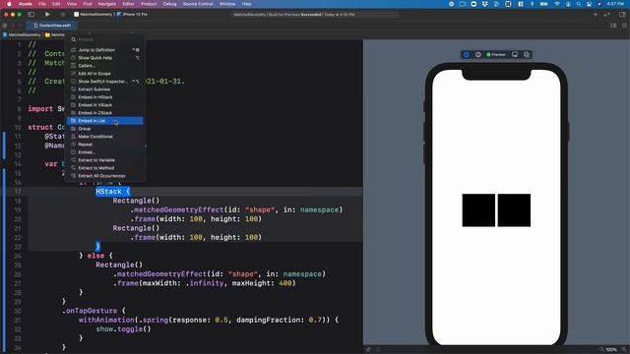Viewport: 630px width, 354px height.
Task: Choose Extract All Occurrences
Action: click(105, 176)
